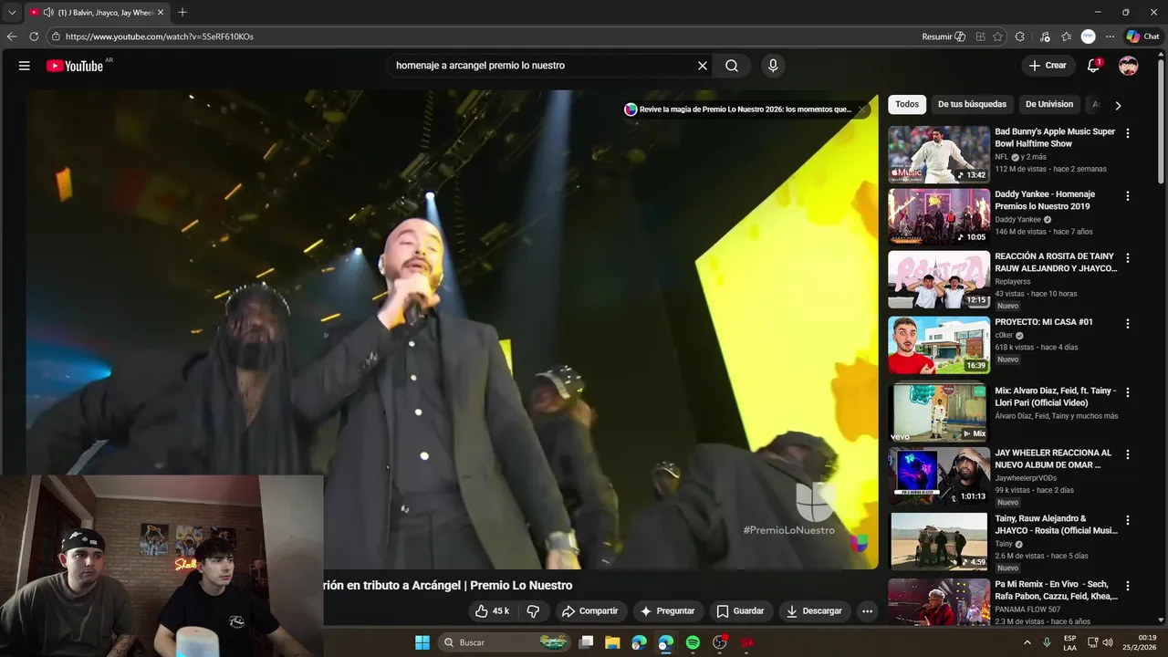Open JAY WHEELER REACCIONA video title
This screenshot has width=1168, height=657.
click(1053, 459)
